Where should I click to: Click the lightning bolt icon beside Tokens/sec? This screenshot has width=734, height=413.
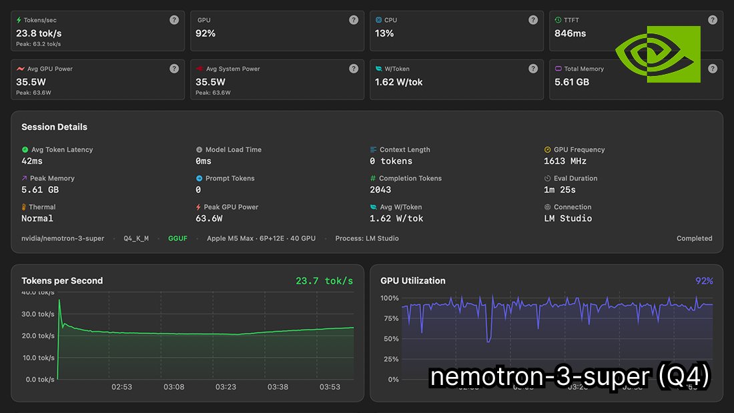coord(19,20)
